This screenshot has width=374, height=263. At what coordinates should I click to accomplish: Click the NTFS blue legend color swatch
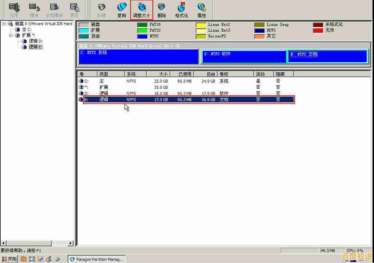point(142,36)
